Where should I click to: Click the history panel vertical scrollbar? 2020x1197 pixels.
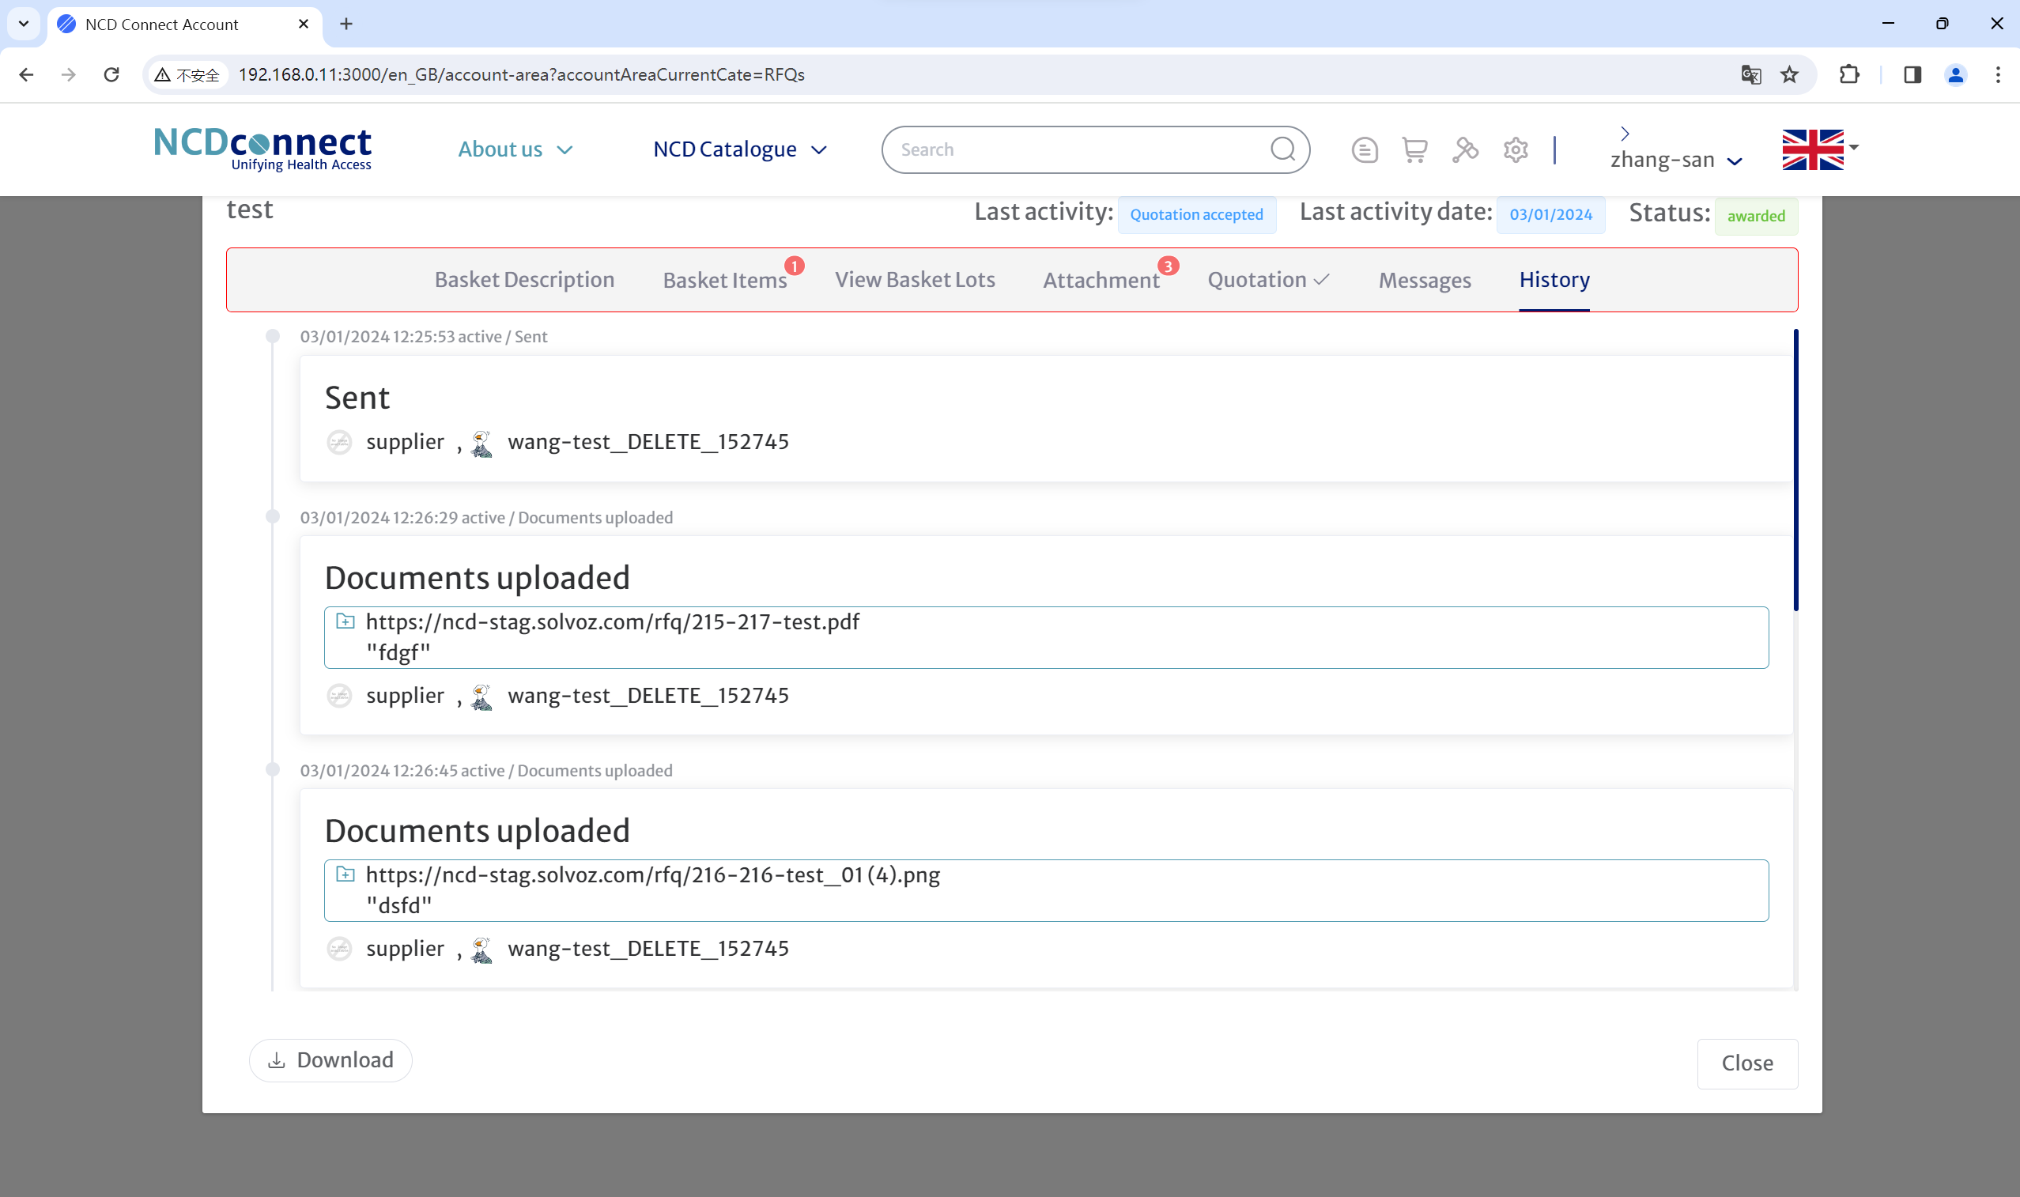(1795, 470)
